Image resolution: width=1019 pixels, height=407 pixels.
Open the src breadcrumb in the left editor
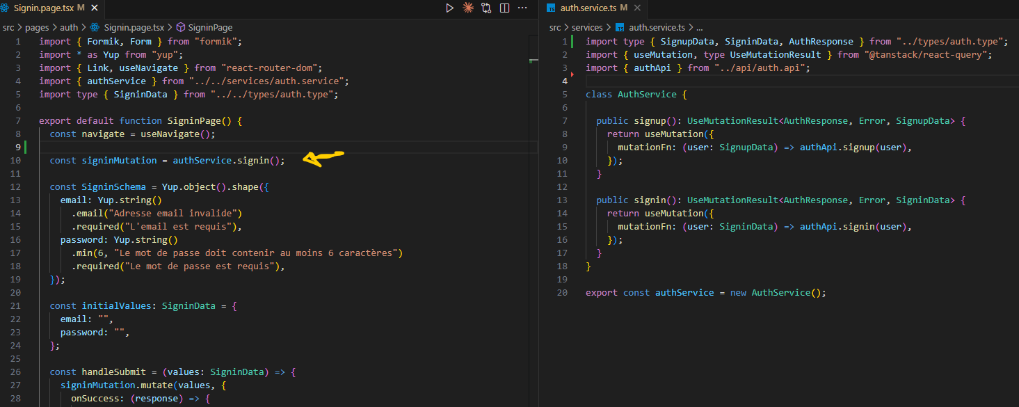point(8,28)
